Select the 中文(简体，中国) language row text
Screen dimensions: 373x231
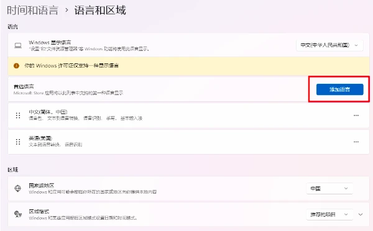pos(48,112)
